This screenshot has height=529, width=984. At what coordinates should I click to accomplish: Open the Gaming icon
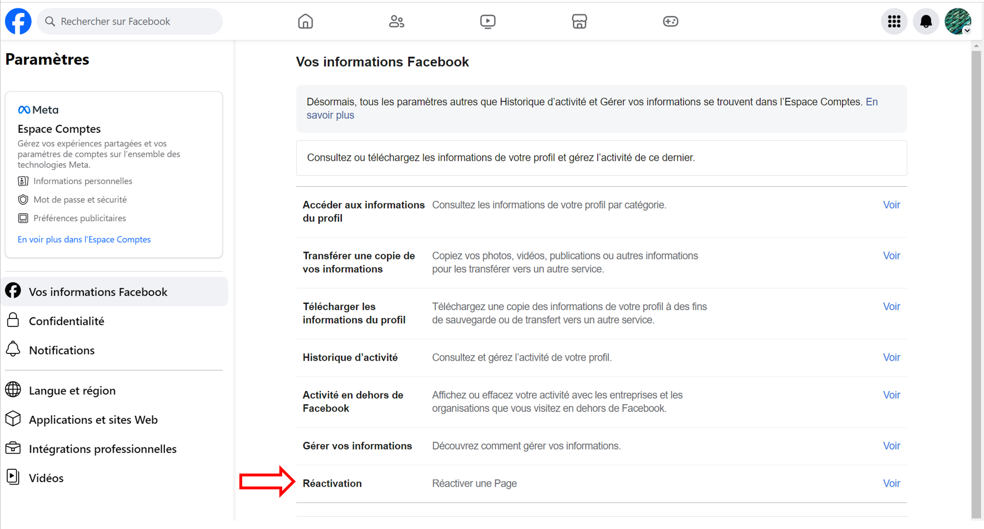670,21
